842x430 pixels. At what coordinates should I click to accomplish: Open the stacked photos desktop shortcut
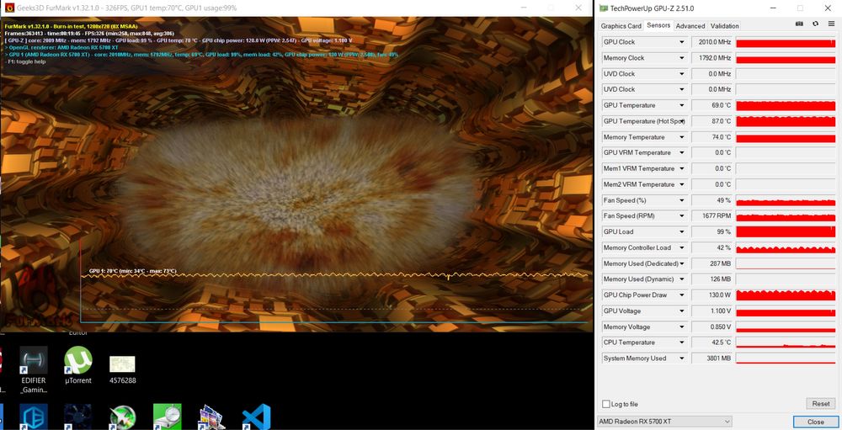pos(211,417)
